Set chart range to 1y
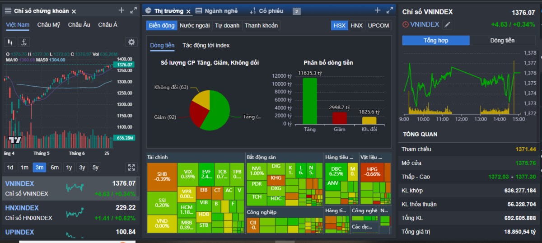This screenshot has width=542, height=243. pyautogui.click(x=69, y=167)
